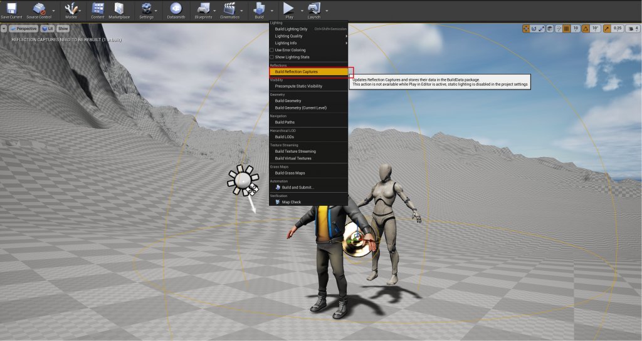Click the Datasmith toolbar icon
Screen dimensions: 642x341
(x=177, y=9)
